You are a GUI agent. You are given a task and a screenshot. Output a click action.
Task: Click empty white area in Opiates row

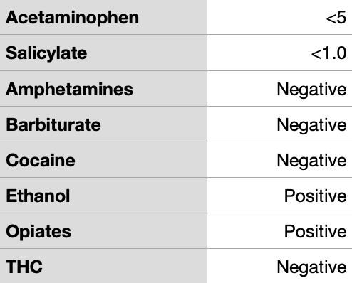(244, 231)
